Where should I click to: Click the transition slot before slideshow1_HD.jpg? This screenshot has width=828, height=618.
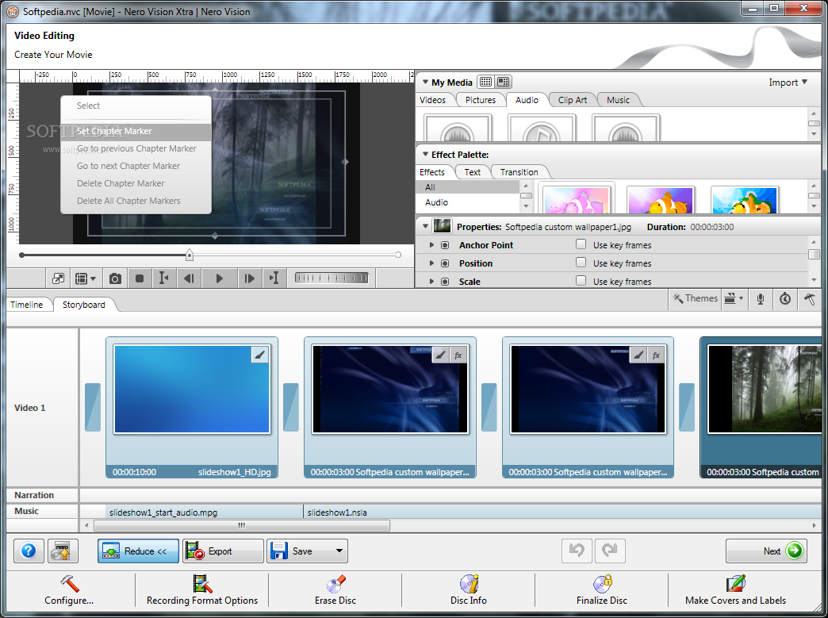coord(93,407)
